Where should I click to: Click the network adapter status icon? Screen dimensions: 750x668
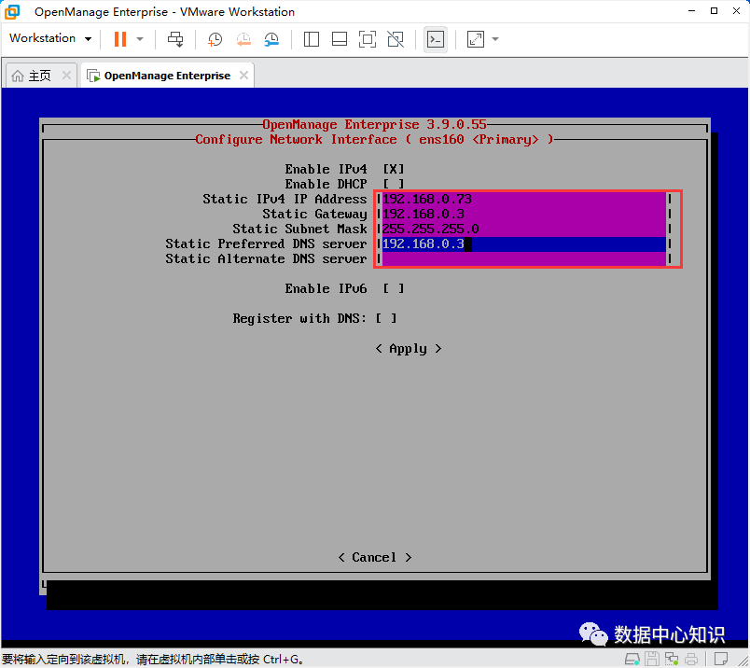pos(671,659)
